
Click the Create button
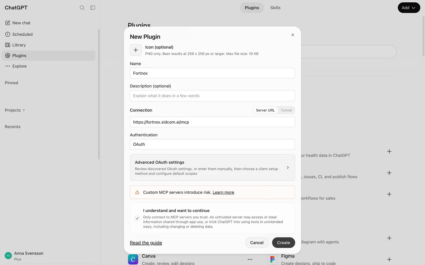point(284,243)
